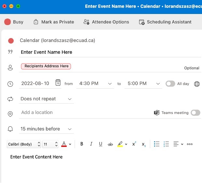This screenshot has height=183, width=202.
Task: Enable the Teams meeting switch
Action: [195, 113]
